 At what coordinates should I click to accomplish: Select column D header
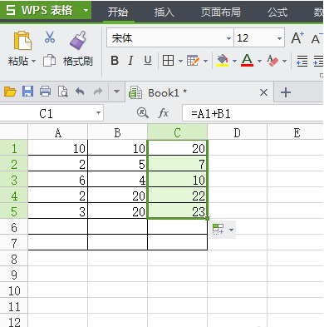[237, 133]
